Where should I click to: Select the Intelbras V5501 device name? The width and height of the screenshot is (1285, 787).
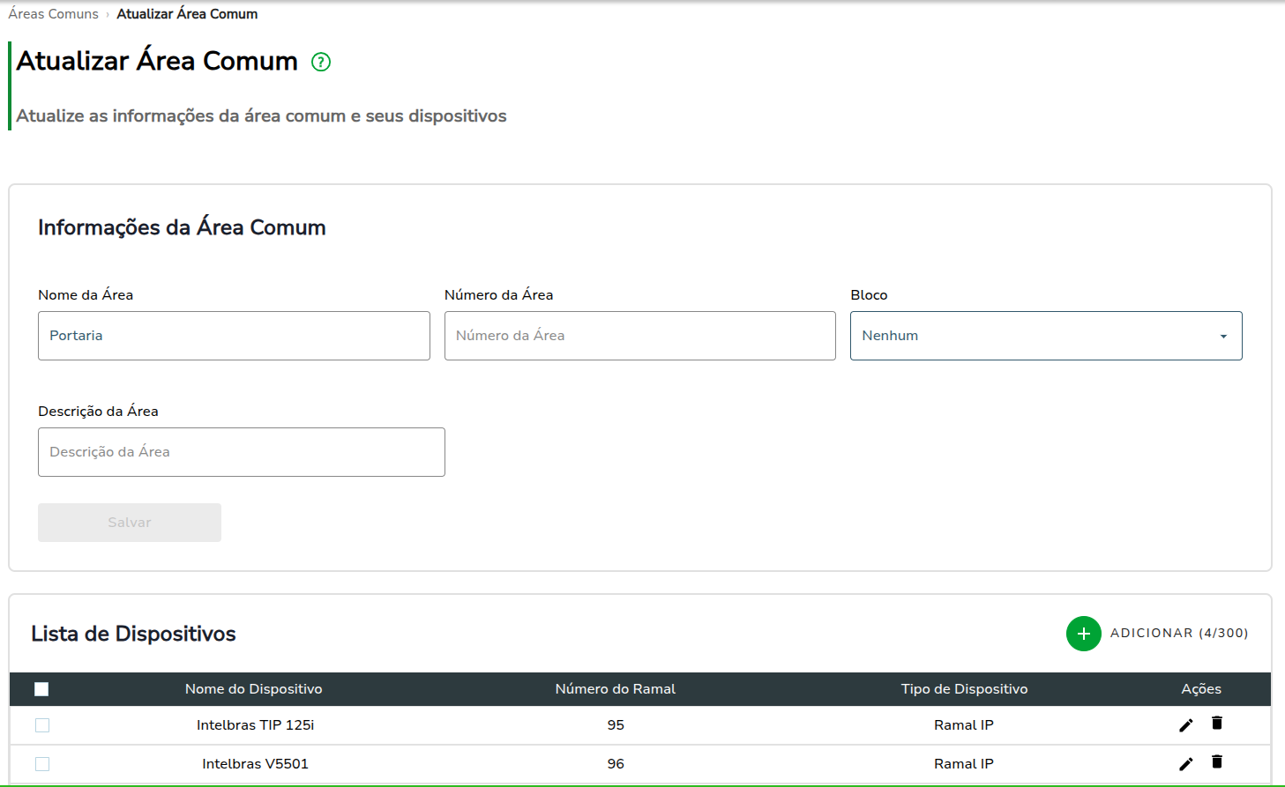(256, 764)
